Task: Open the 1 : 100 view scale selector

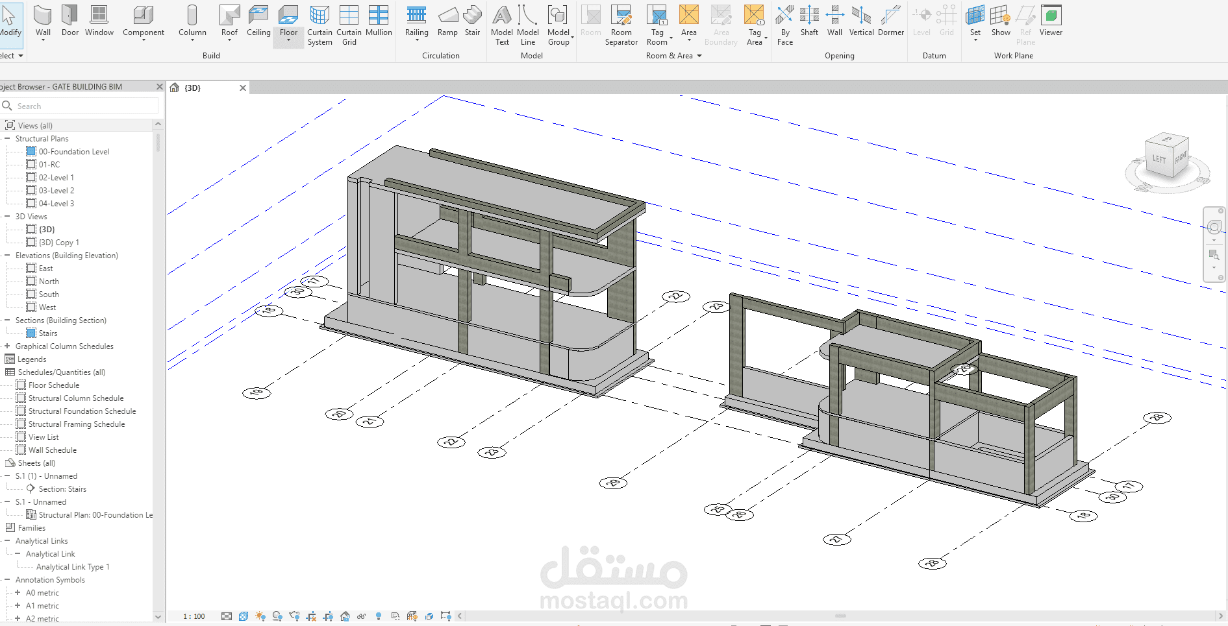Action: 194,616
